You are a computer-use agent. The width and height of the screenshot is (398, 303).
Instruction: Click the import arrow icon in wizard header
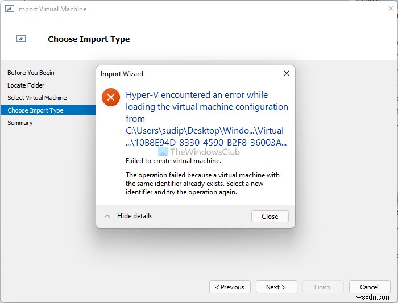click(x=21, y=39)
